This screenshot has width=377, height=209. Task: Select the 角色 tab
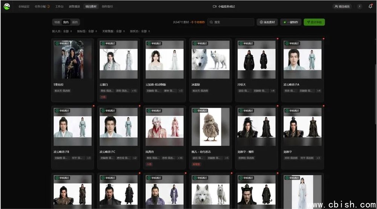[x=66, y=22]
